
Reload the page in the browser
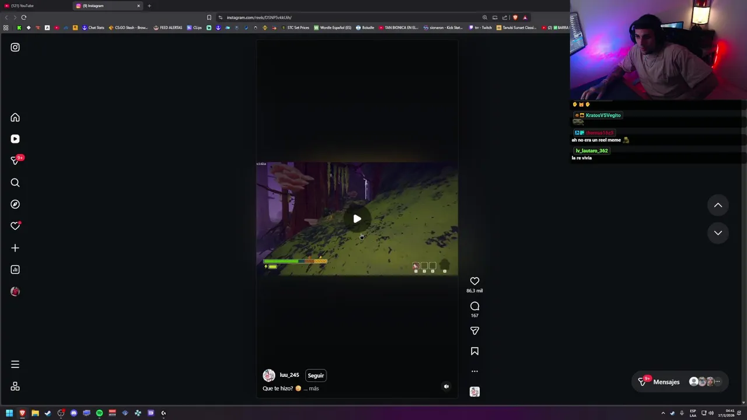(24, 17)
